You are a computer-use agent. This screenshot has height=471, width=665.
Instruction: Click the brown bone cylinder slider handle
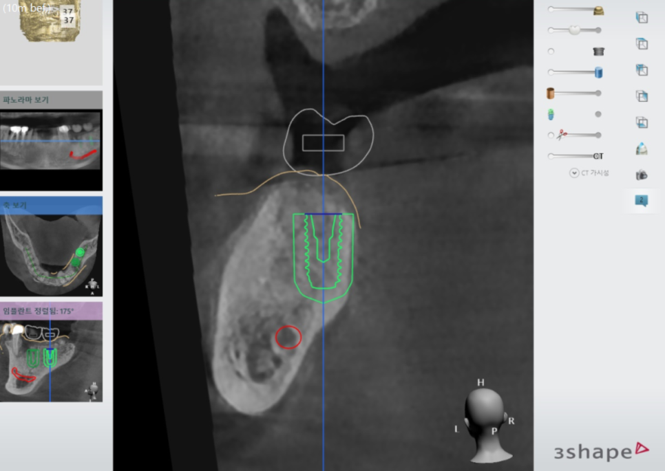[551, 93]
